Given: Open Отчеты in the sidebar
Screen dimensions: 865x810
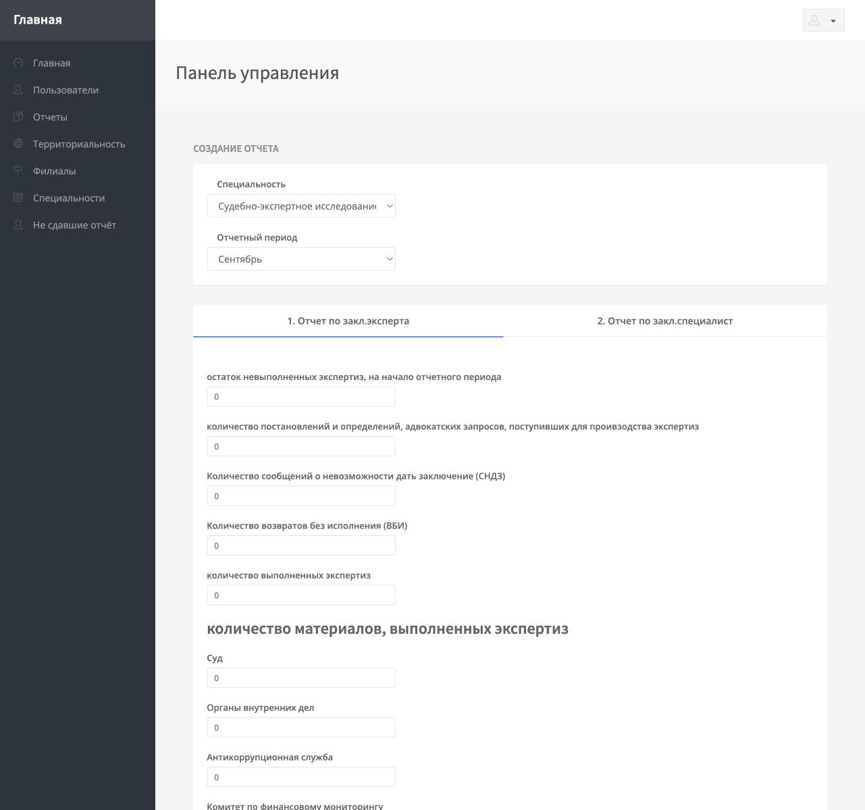Looking at the screenshot, I should pos(50,117).
